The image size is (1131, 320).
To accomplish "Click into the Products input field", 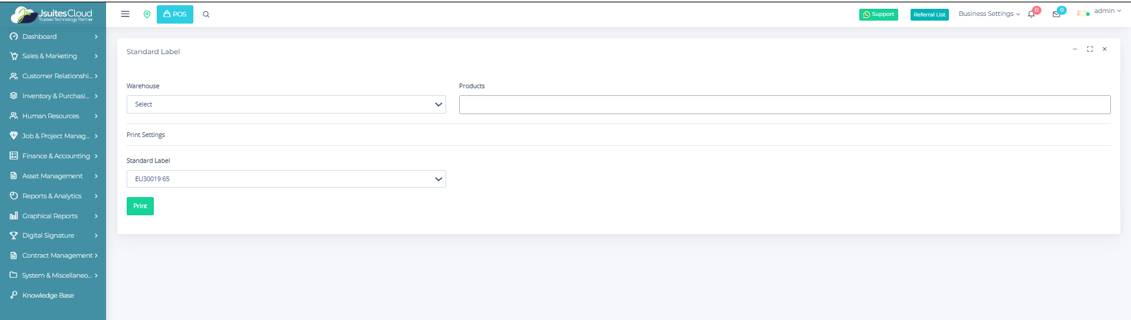I will [784, 105].
